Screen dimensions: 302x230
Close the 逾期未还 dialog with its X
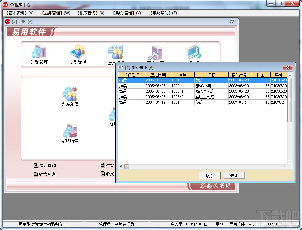288,67
